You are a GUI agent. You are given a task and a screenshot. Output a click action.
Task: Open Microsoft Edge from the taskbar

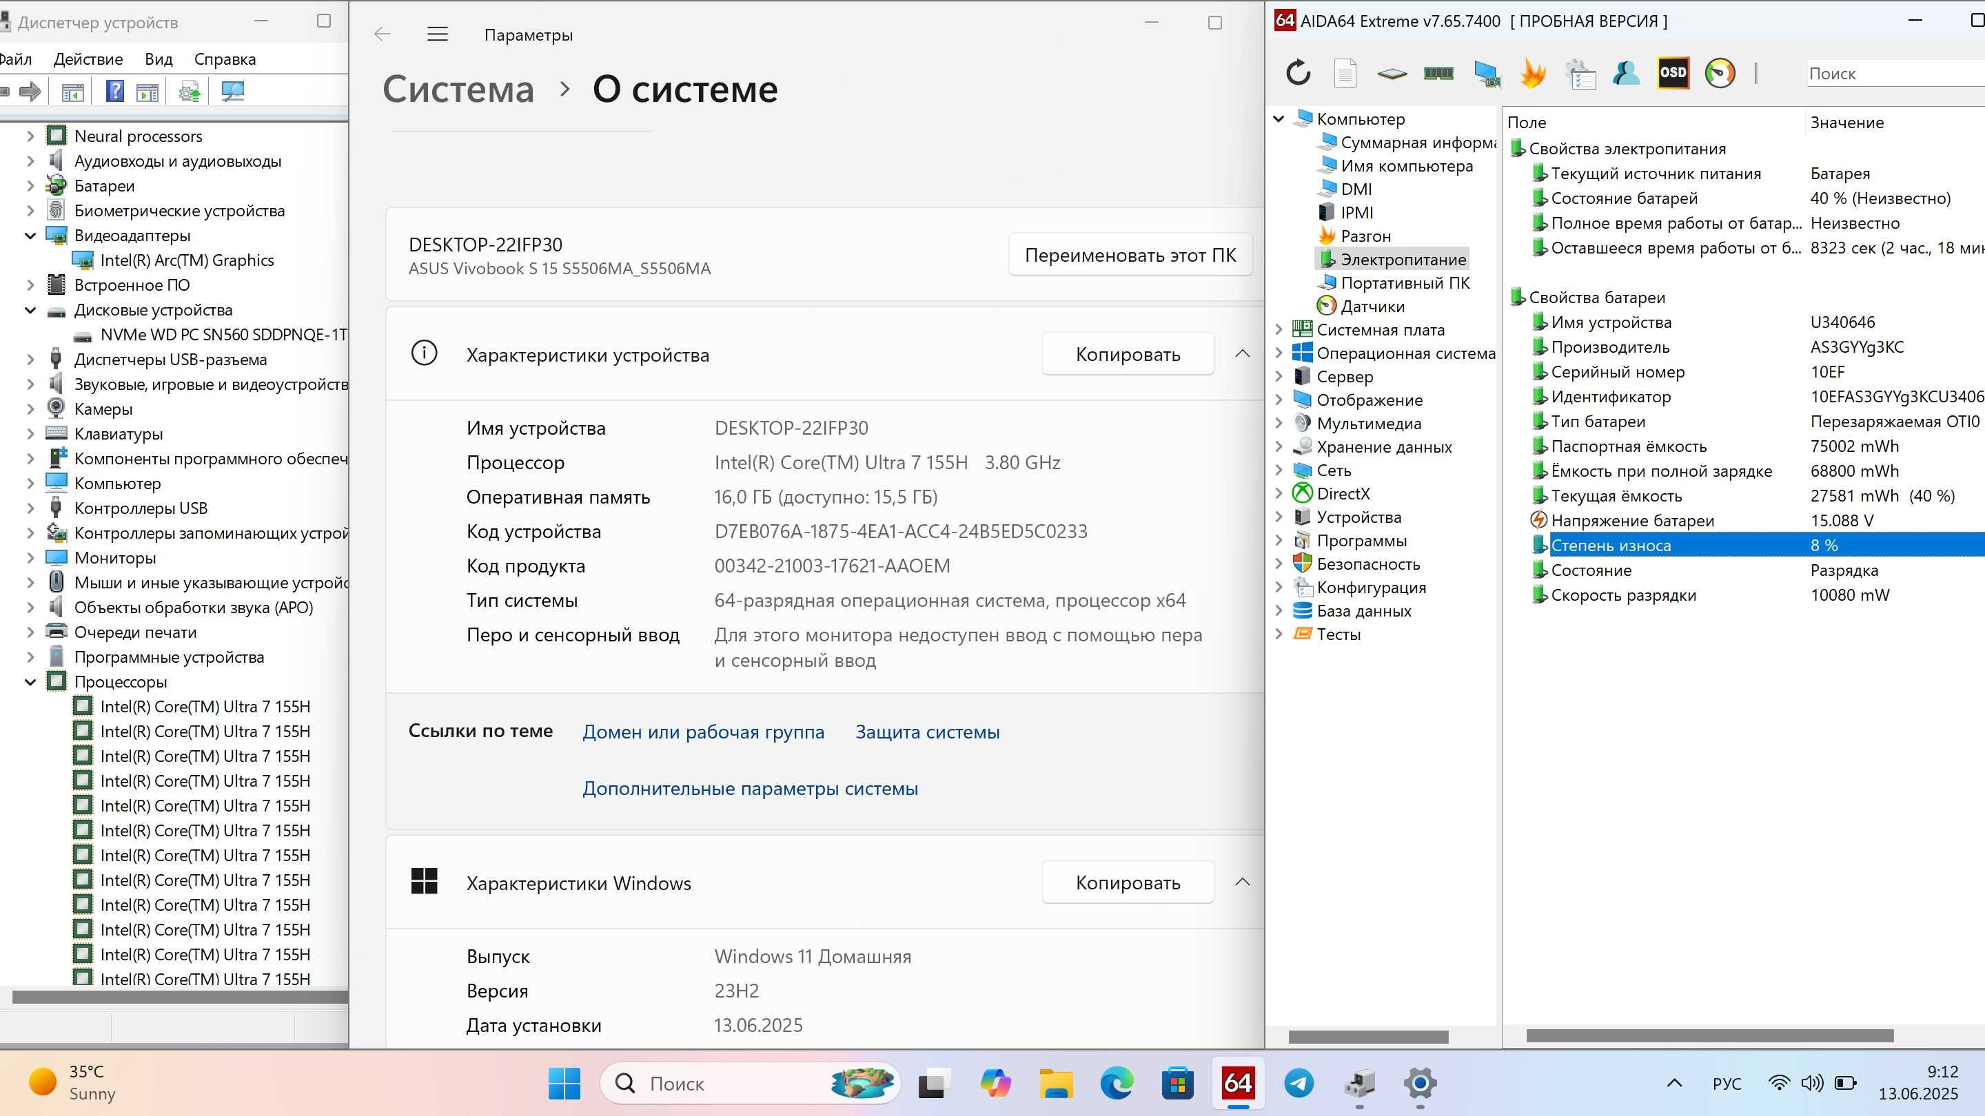point(1117,1084)
